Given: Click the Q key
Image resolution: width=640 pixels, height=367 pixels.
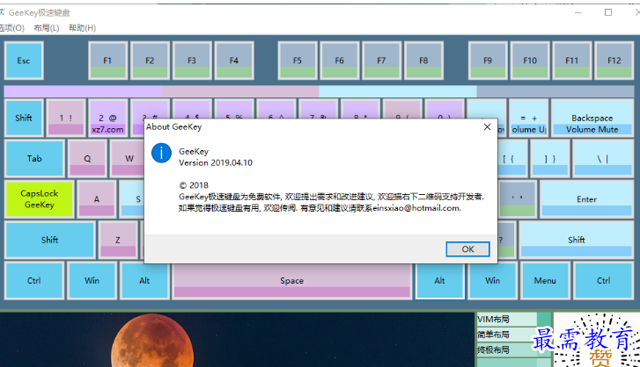Looking at the screenshot, I should (x=87, y=159).
